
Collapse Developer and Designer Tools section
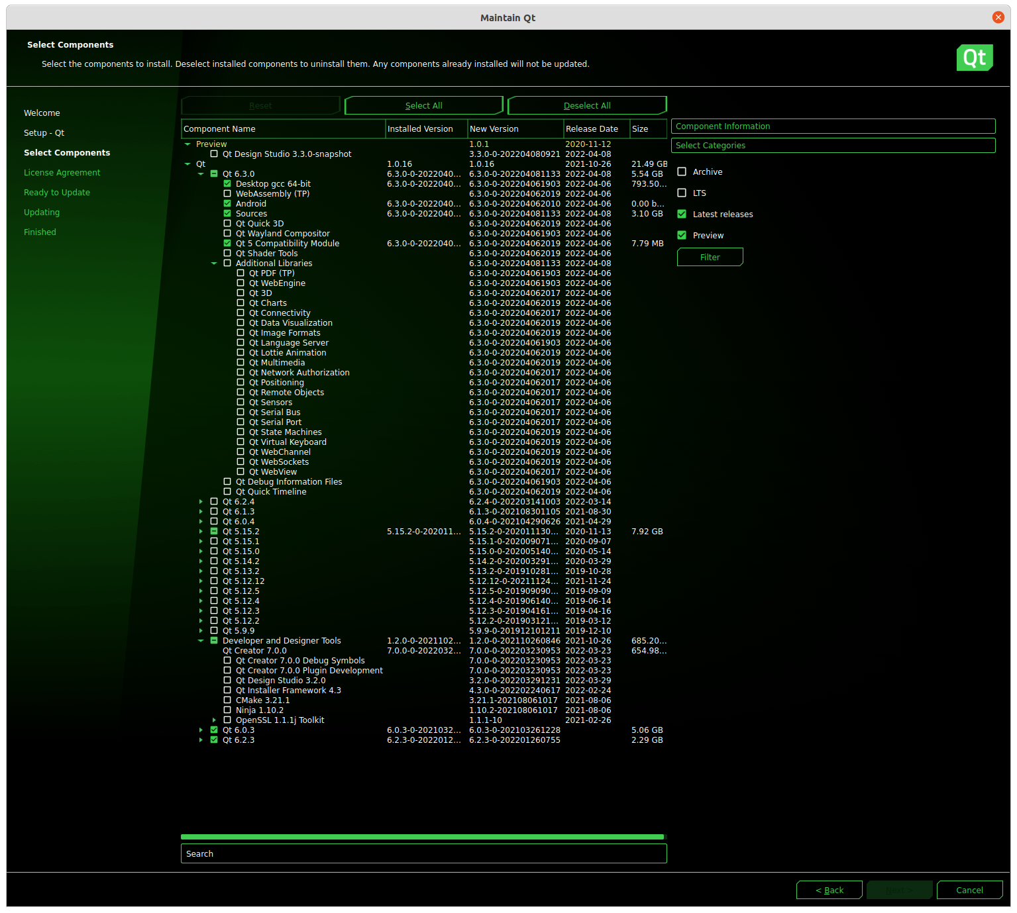201,641
